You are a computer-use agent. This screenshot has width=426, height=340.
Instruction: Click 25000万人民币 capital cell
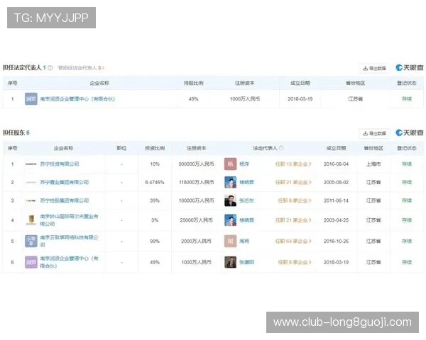196,220
